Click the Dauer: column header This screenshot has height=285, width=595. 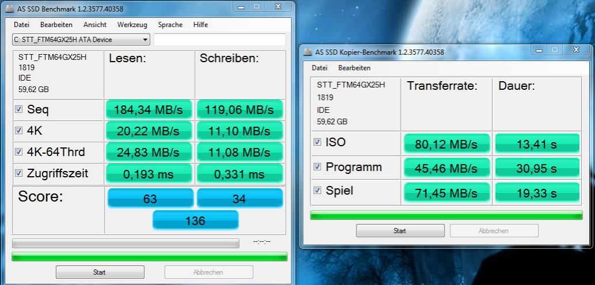(517, 86)
